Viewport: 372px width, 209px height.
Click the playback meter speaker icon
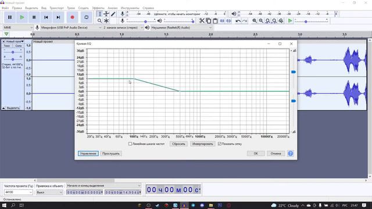point(234,14)
